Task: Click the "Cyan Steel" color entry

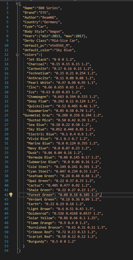Action: click(x=63, y=171)
